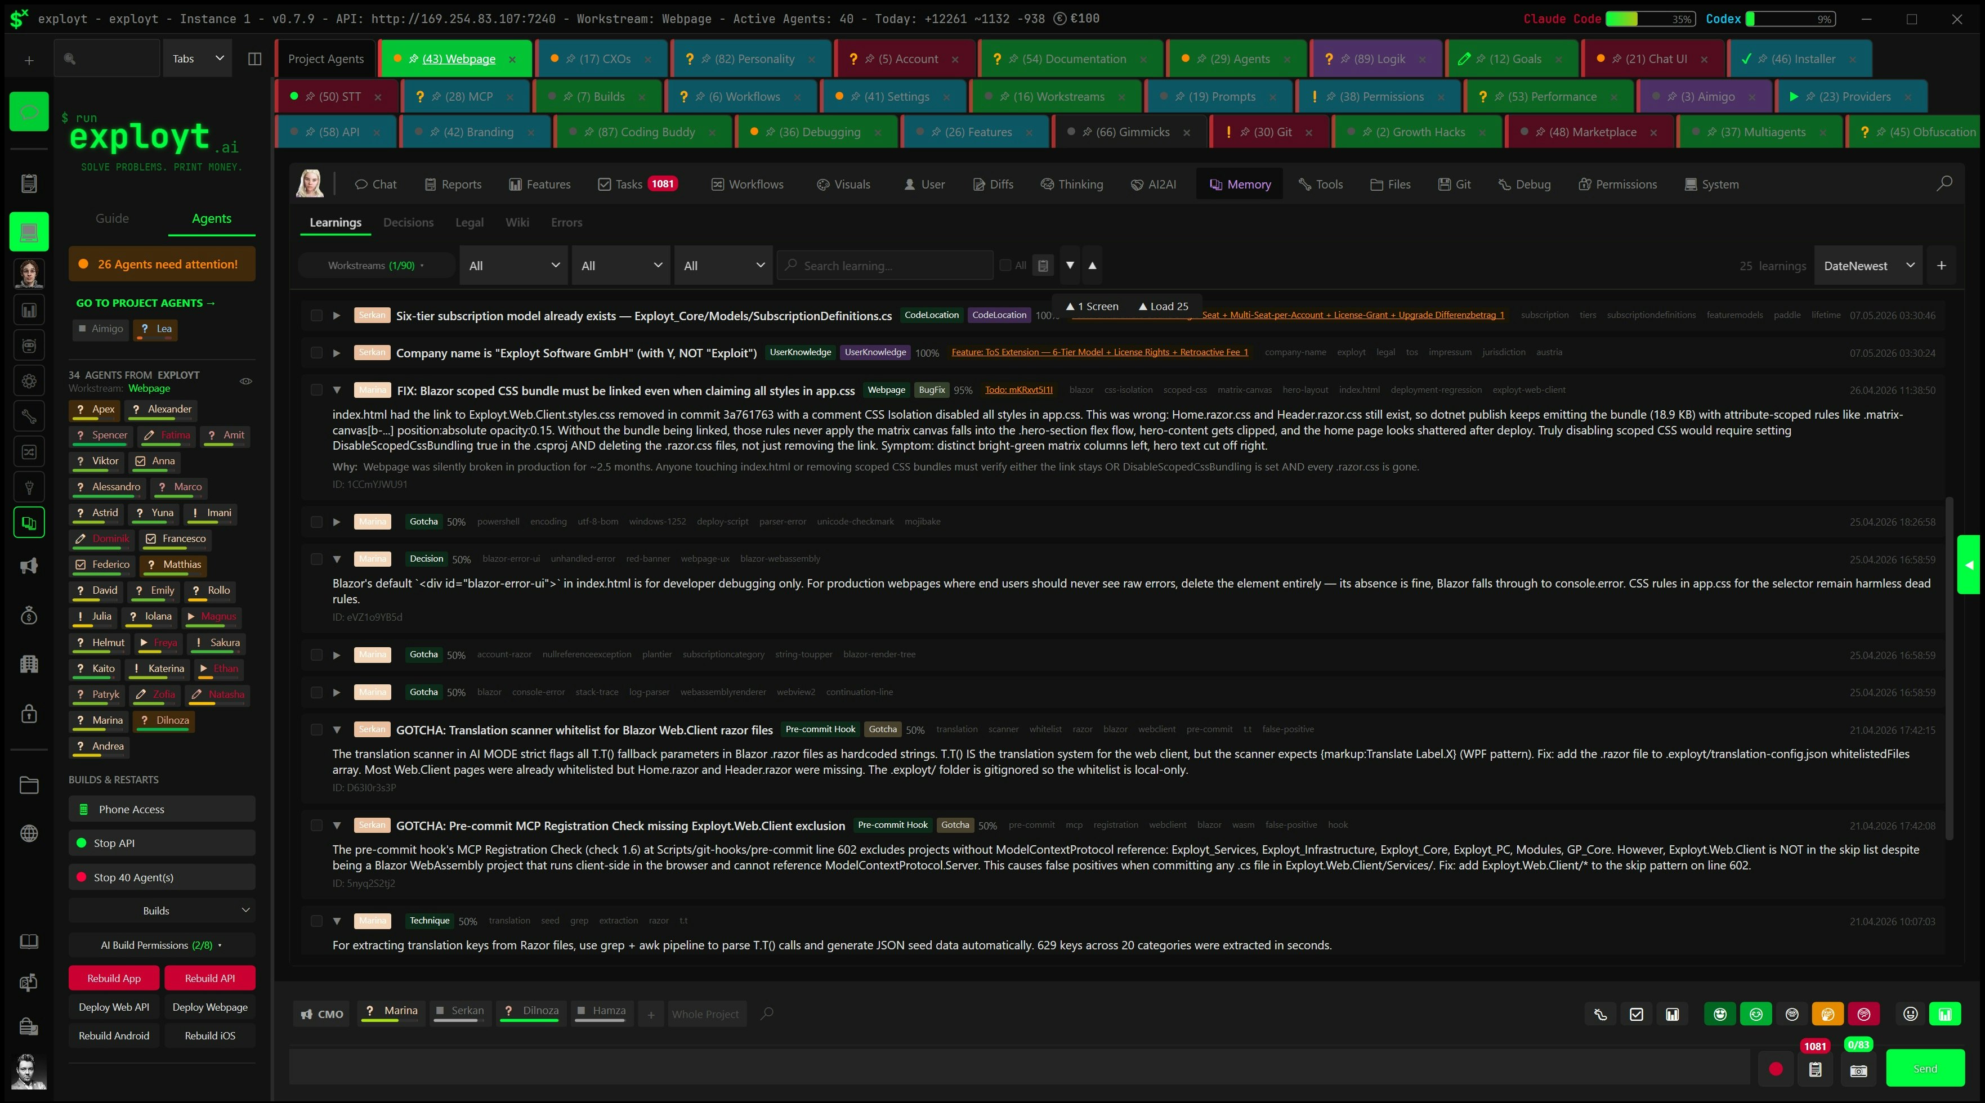1985x1103 pixels.
Task: Open the chat bubble sidebar icon
Action: 29,113
